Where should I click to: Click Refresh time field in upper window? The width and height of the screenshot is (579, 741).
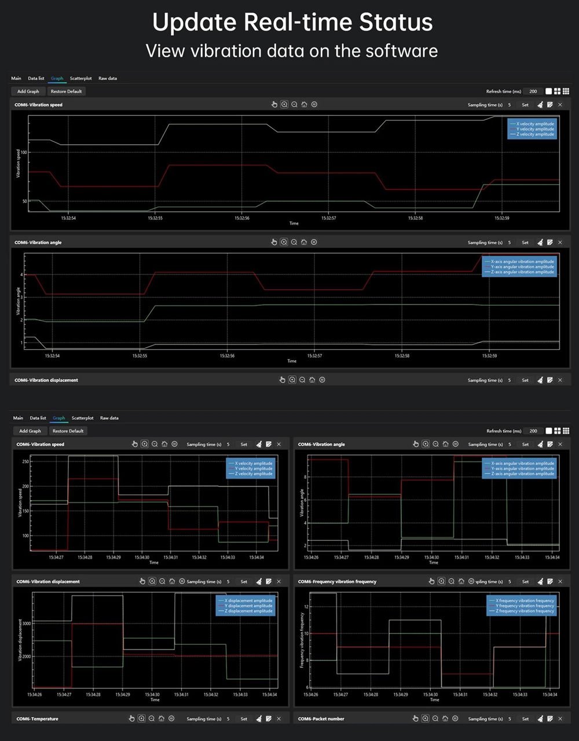coord(533,91)
